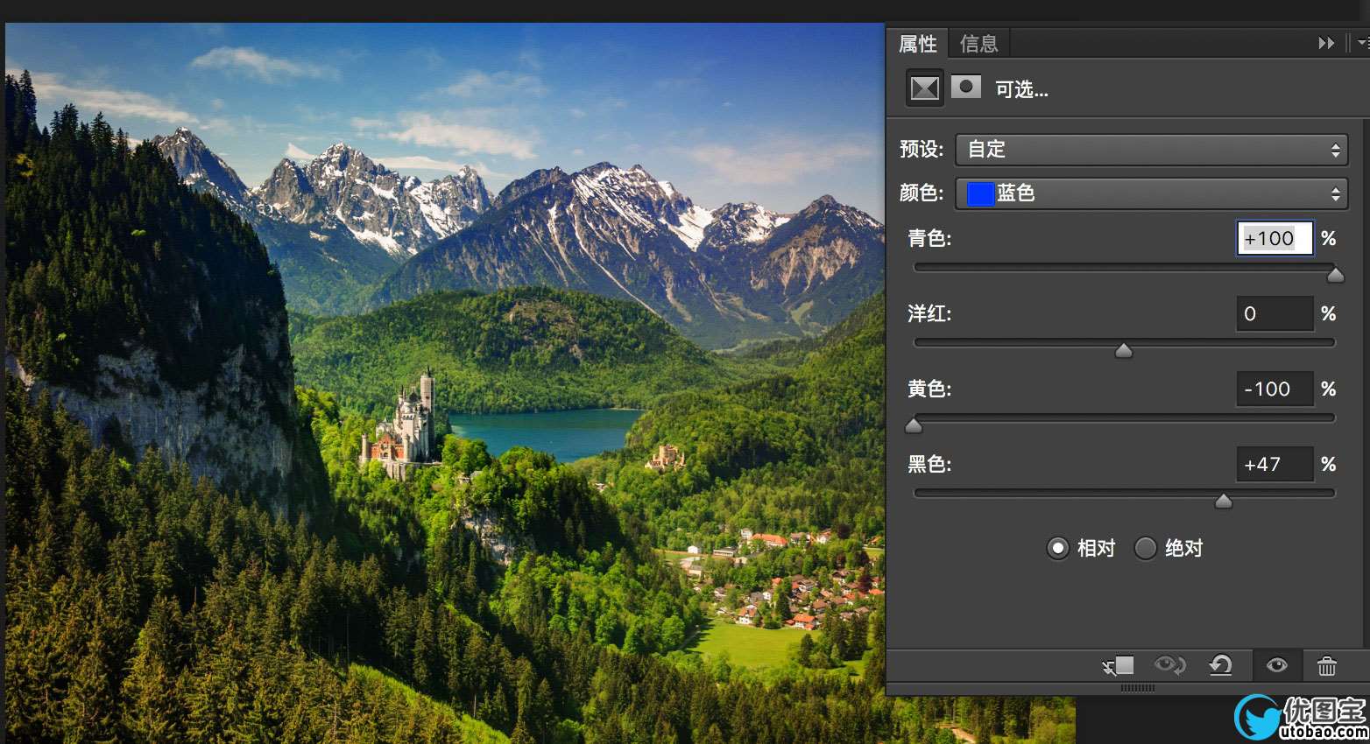
Task: Collapse panel with double-arrow icon
Action: 1326,43
